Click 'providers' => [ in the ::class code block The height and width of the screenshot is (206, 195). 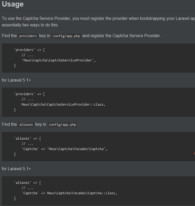(x=29, y=94)
